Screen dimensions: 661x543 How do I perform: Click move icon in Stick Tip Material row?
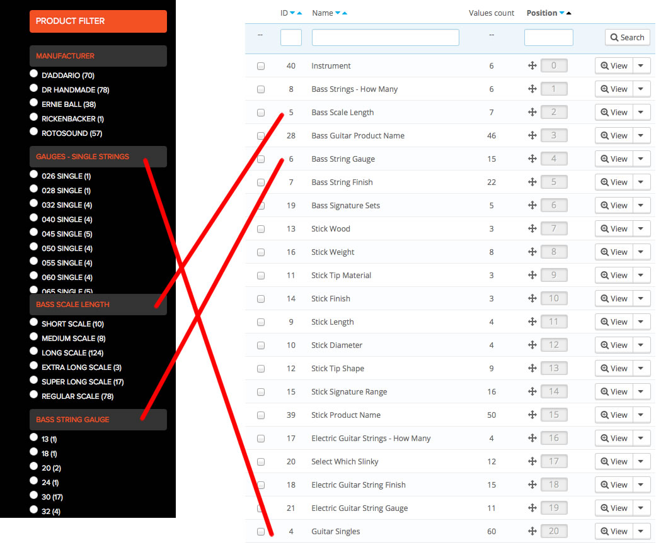coord(532,276)
